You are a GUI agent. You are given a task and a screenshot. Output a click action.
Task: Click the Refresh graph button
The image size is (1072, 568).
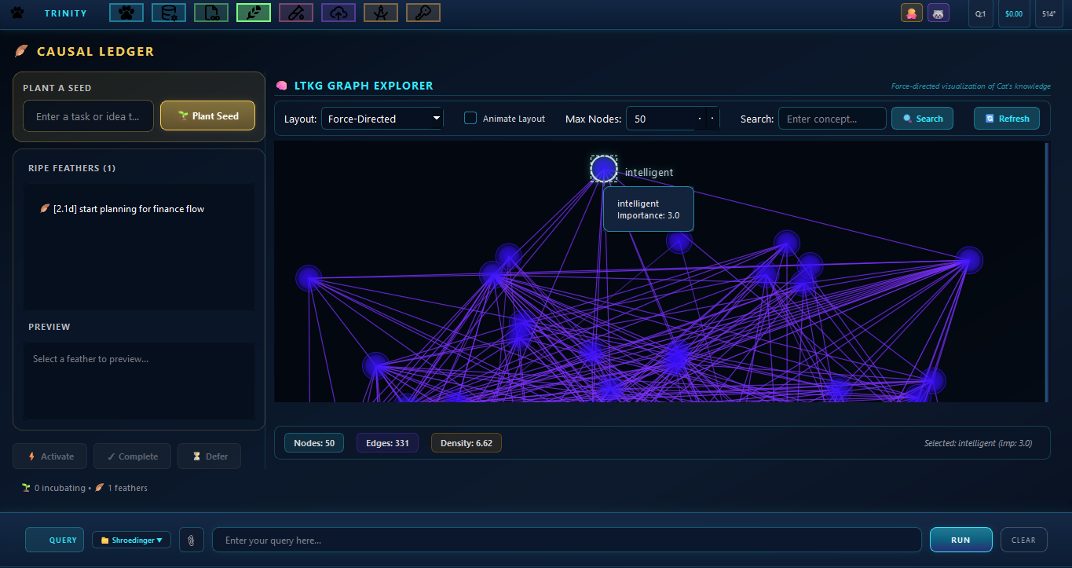(x=1007, y=119)
